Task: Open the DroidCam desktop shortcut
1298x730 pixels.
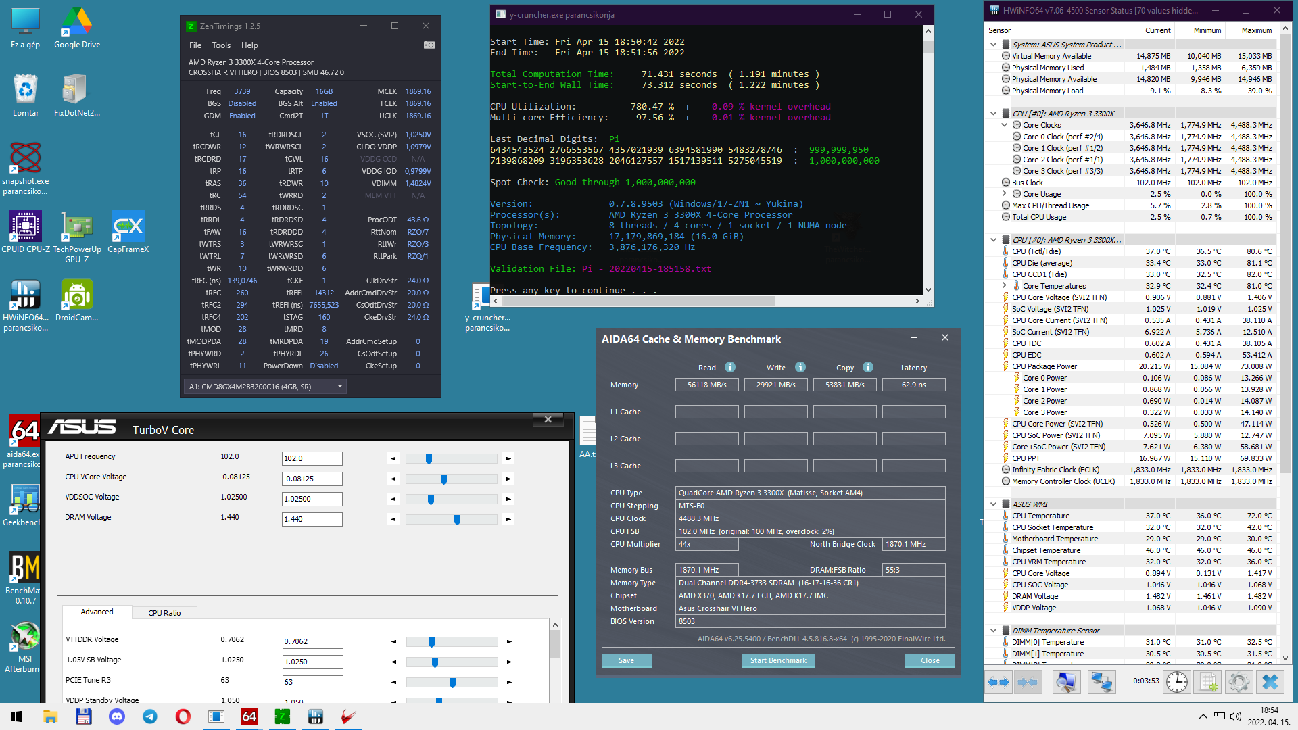Action: pos(77,301)
